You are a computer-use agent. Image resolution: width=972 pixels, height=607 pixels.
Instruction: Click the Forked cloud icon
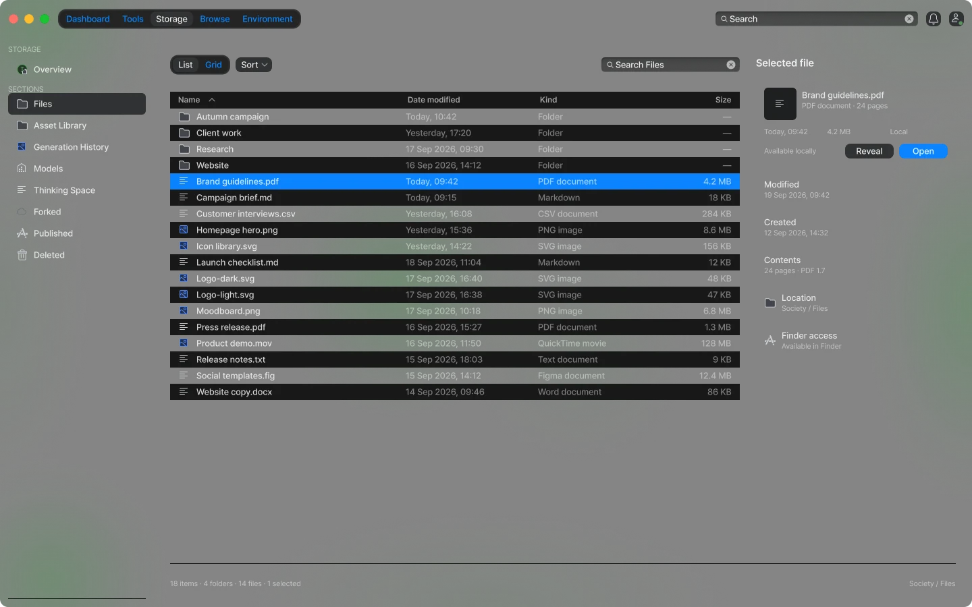(x=22, y=212)
